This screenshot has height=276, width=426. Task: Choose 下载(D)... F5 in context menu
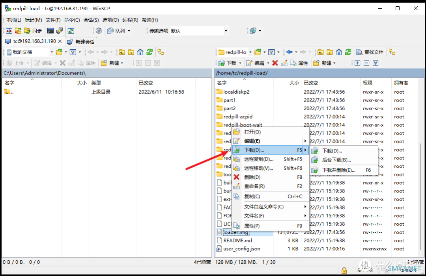point(271,150)
